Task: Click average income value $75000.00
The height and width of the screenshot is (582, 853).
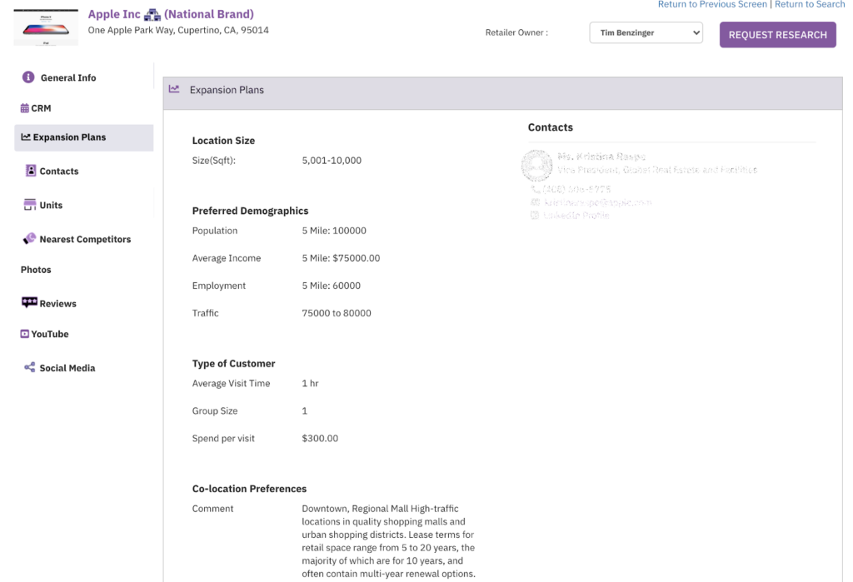Action: point(356,258)
